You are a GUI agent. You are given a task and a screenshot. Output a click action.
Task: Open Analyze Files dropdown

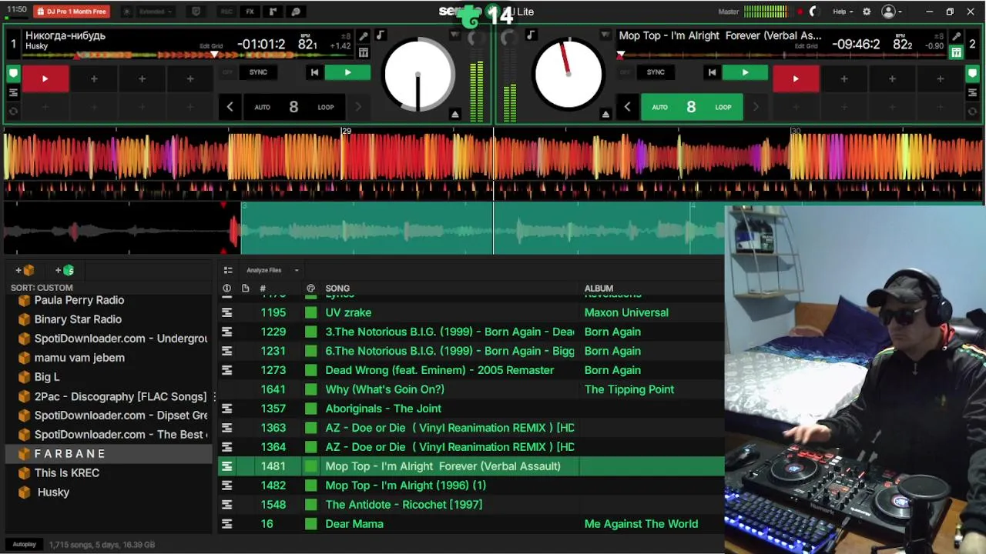pos(273,270)
